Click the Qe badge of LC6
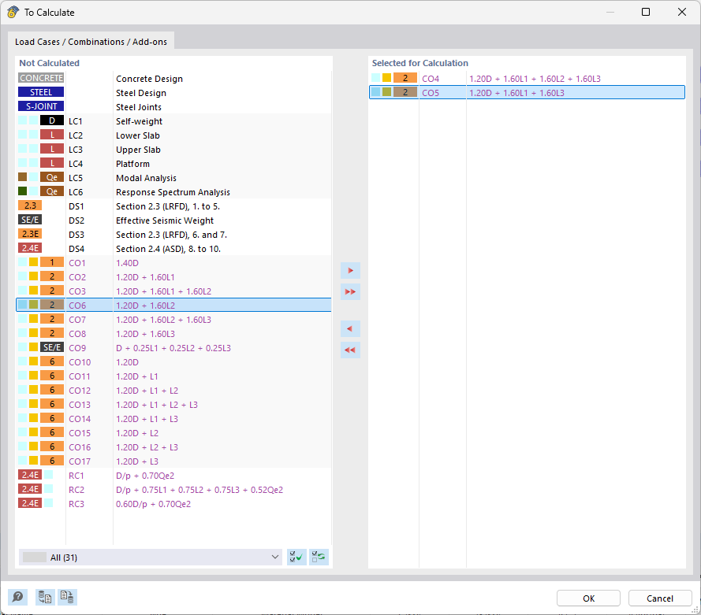The image size is (701, 615). (x=52, y=191)
